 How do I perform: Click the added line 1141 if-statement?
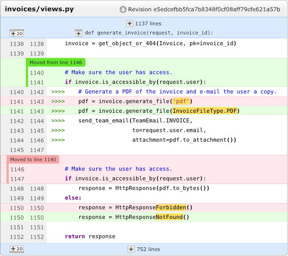coord(135,82)
